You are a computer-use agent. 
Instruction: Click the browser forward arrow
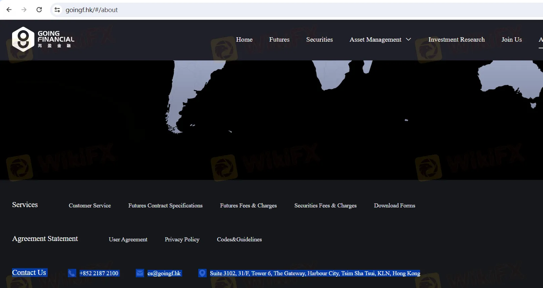[x=24, y=10]
